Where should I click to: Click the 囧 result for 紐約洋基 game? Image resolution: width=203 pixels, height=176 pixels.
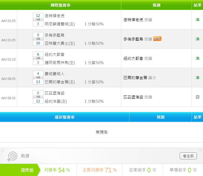[x=197, y=97]
